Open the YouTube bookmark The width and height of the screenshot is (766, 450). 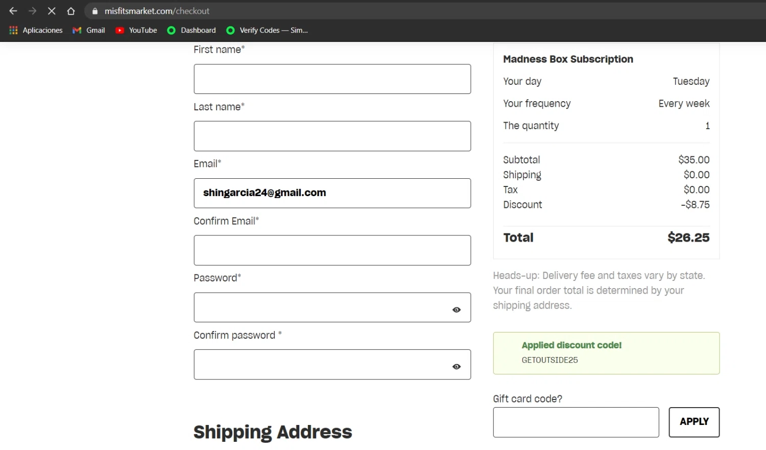coord(136,30)
